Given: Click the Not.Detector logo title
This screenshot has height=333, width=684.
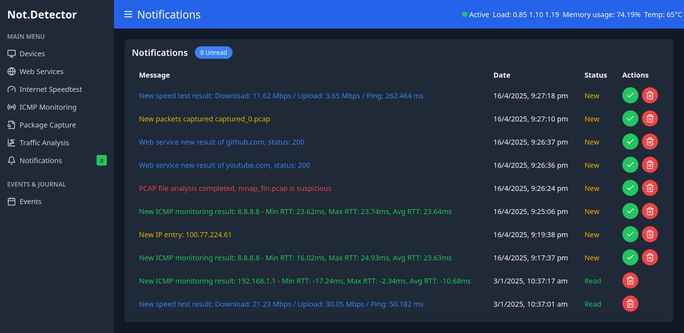Looking at the screenshot, I should coord(42,15).
